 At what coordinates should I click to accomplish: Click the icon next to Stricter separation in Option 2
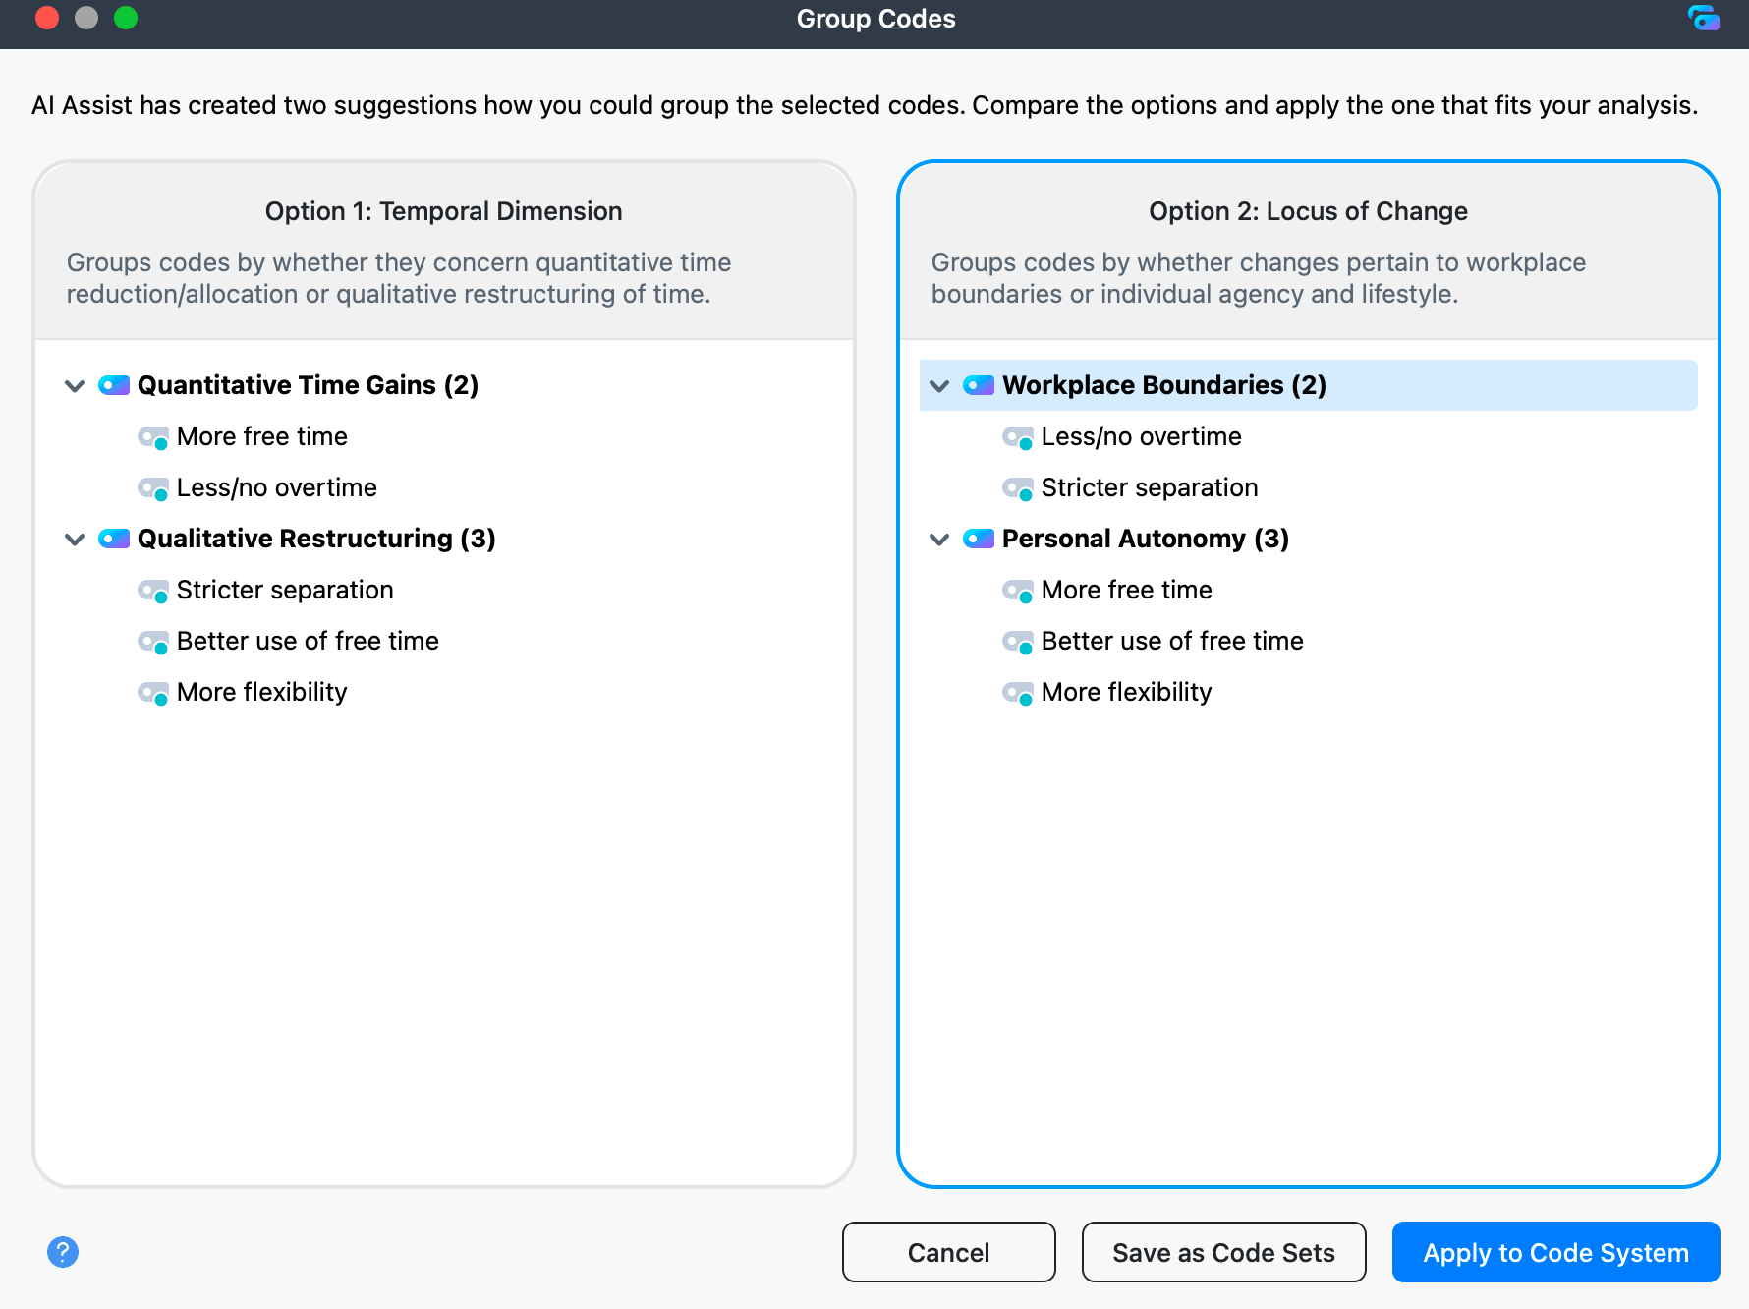click(x=1018, y=488)
